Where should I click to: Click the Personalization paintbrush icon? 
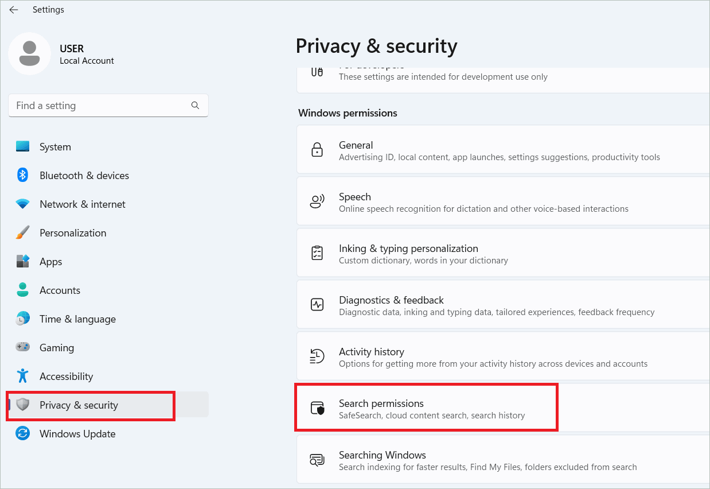click(23, 233)
